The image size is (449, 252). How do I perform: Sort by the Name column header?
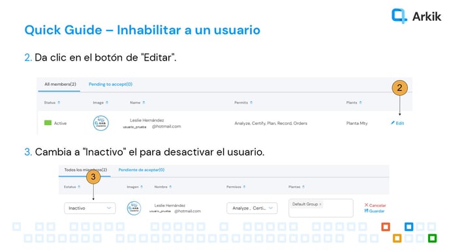click(x=138, y=103)
